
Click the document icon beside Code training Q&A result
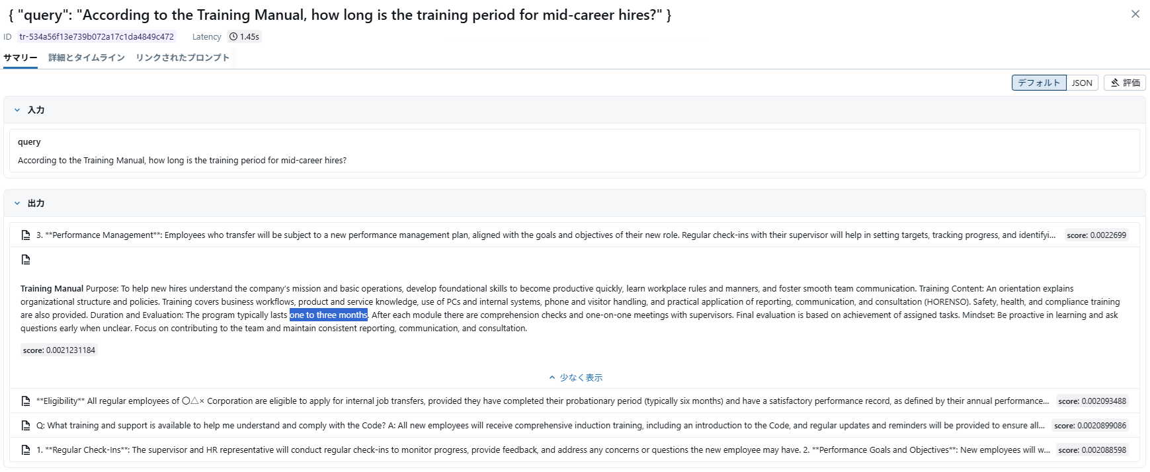click(x=26, y=426)
